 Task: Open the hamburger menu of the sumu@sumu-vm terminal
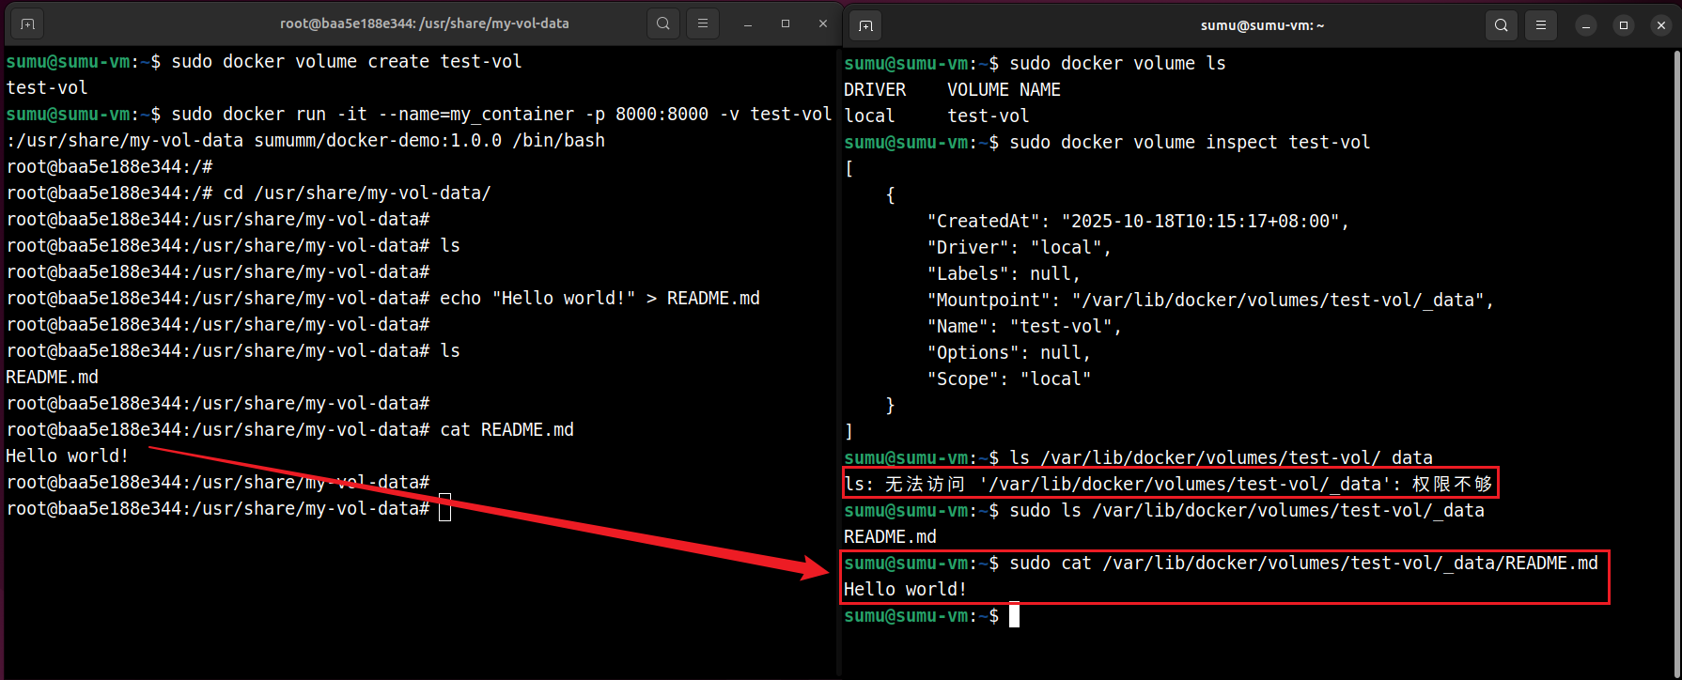[1541, 25]
